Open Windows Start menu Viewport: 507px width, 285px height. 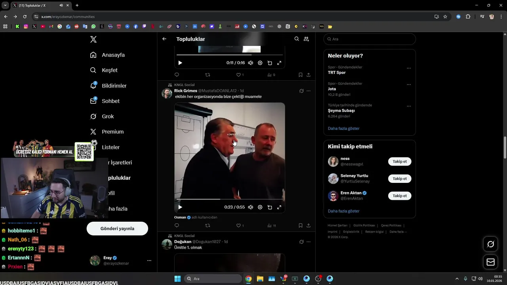177,279
